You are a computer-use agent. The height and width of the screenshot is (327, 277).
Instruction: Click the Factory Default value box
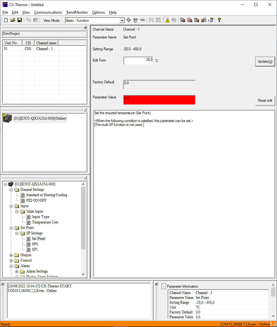tap(159, 85)
